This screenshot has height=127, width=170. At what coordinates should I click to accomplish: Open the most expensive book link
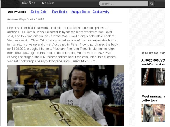(x=91, y=32)
